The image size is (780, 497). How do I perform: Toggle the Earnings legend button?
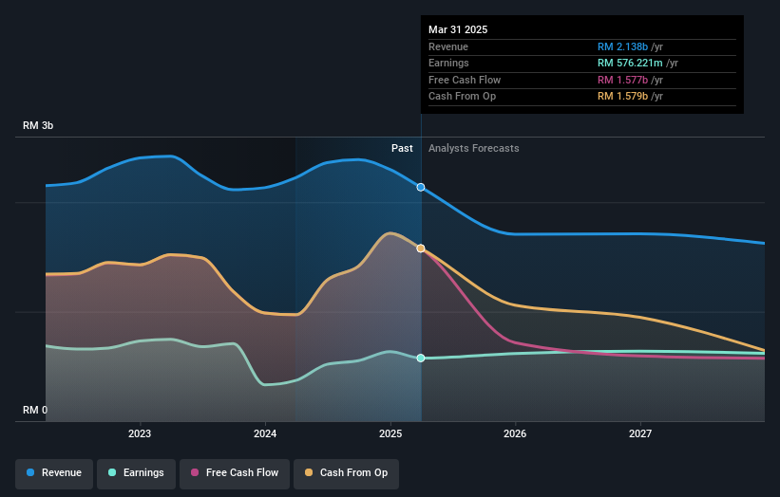tap(136, 473)
